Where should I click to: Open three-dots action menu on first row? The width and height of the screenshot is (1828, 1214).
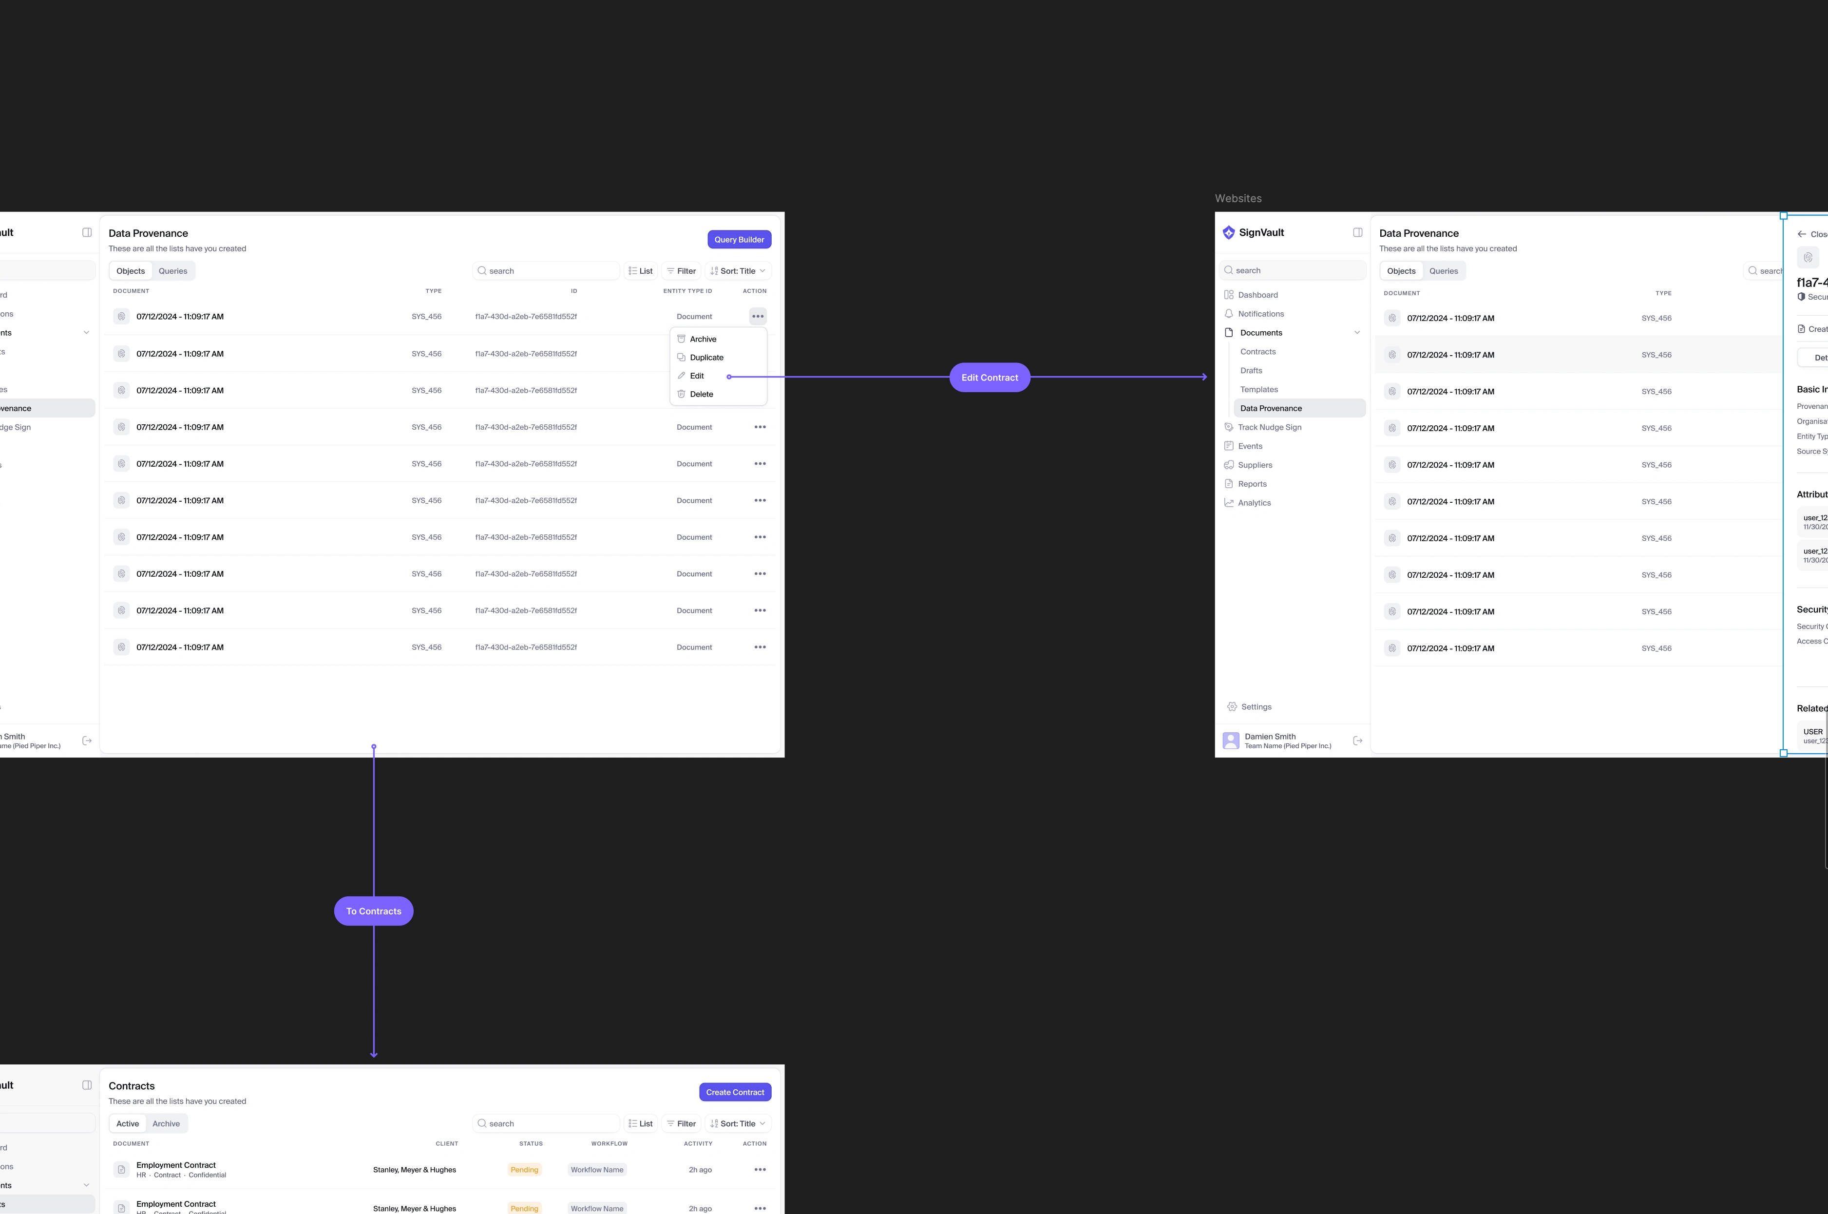[x=757, y=316]
